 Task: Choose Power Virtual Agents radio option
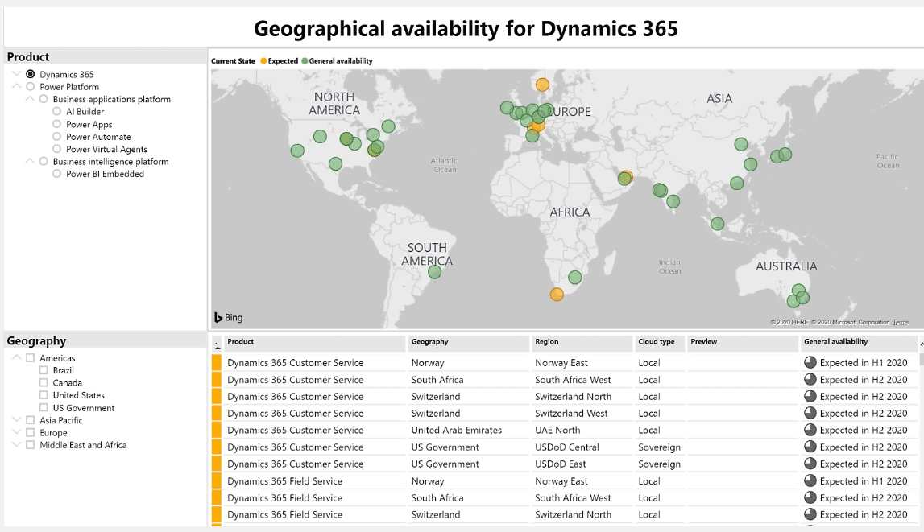click(x=56, y=149)
